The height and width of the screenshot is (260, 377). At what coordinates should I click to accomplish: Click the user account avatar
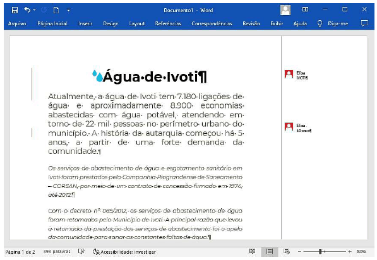click(x=285, y=10)
